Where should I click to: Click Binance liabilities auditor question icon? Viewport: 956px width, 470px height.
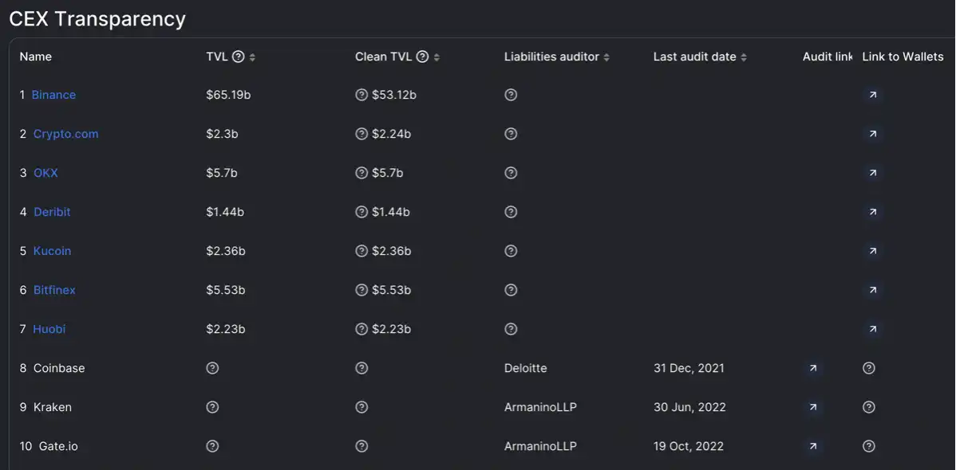pyautogui.click(x=511, y=95)
